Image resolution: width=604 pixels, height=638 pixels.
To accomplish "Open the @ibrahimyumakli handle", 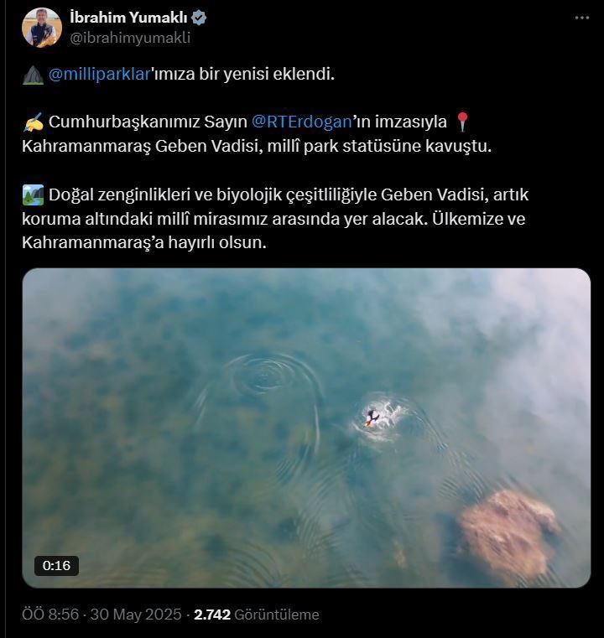I will (x=130, y=38).
